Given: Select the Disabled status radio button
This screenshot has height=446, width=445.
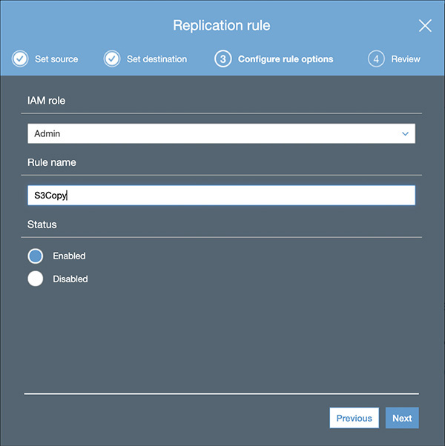Looking at the screenshot, I should [x=36, y=279].
